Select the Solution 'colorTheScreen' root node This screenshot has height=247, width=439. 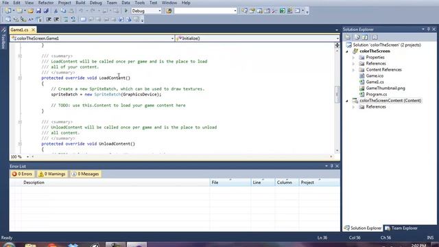[x=387, y=45]
